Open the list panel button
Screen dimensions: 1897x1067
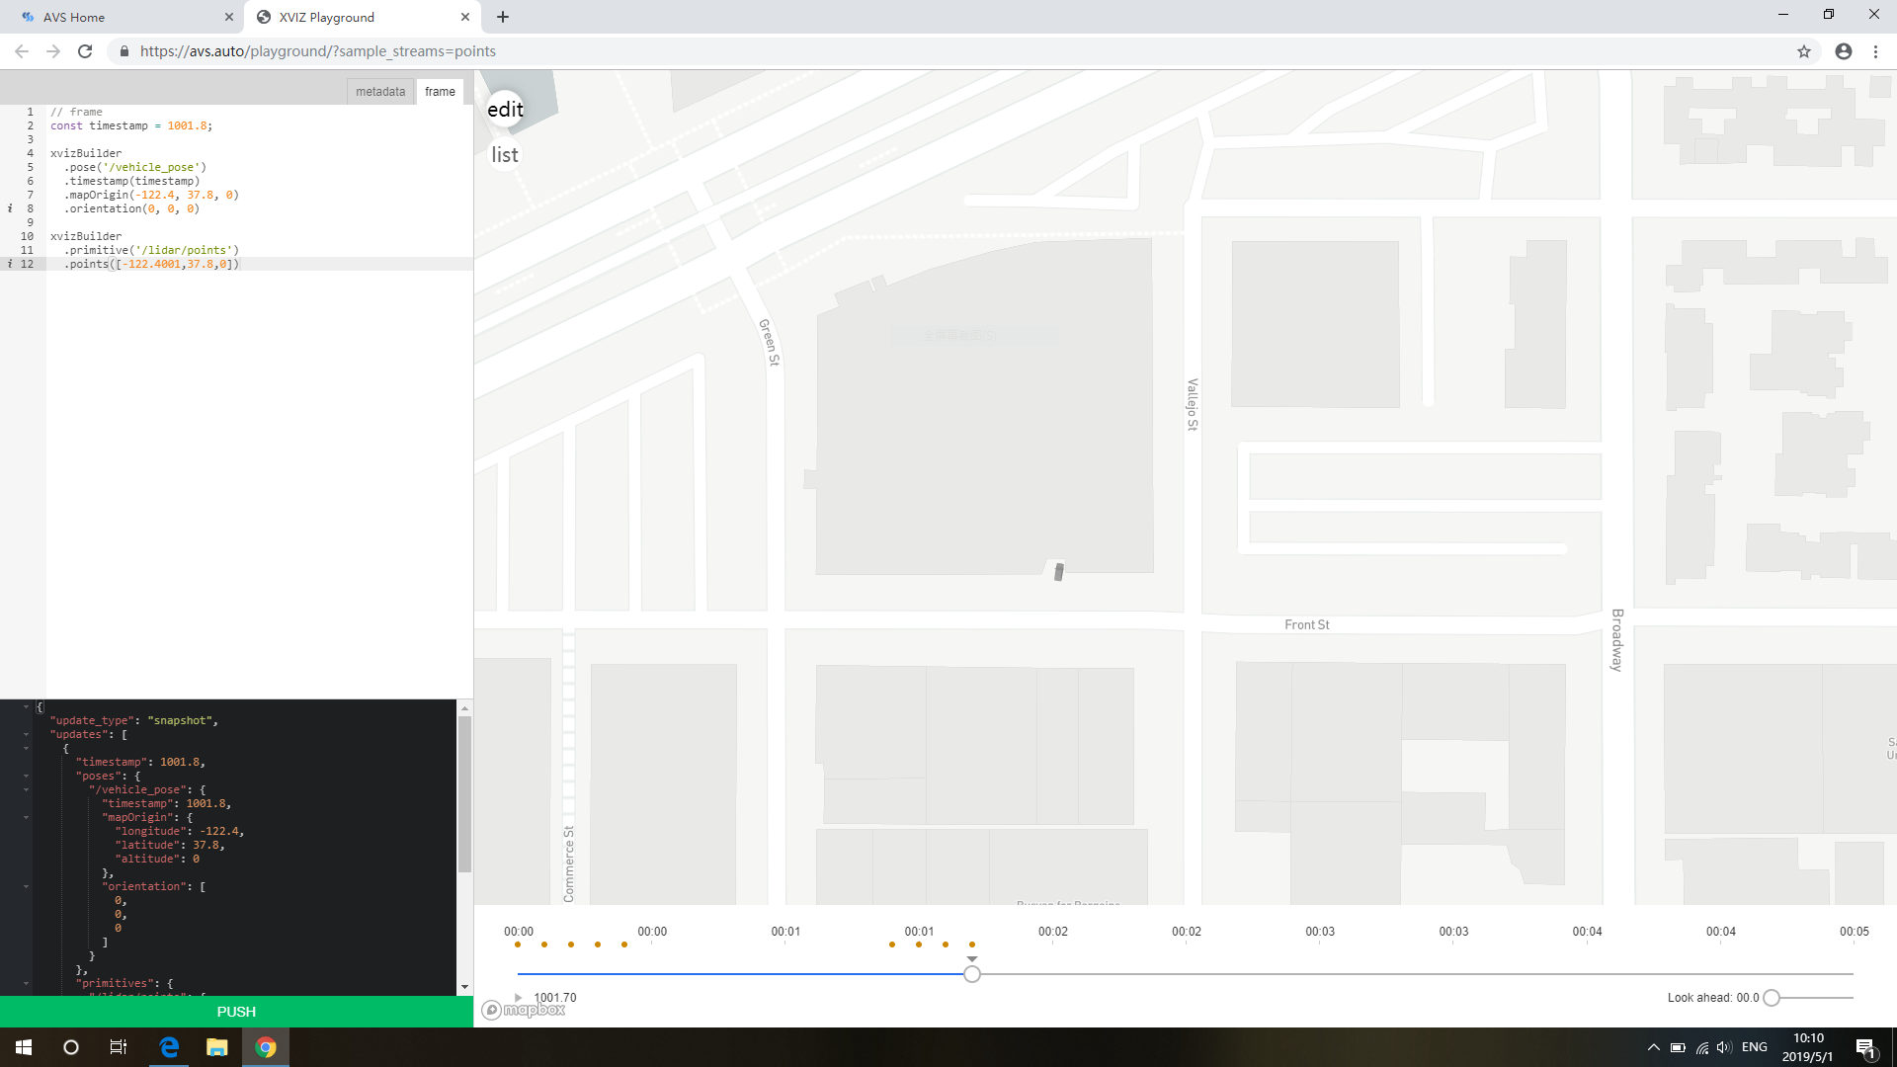tap(505, 155)
